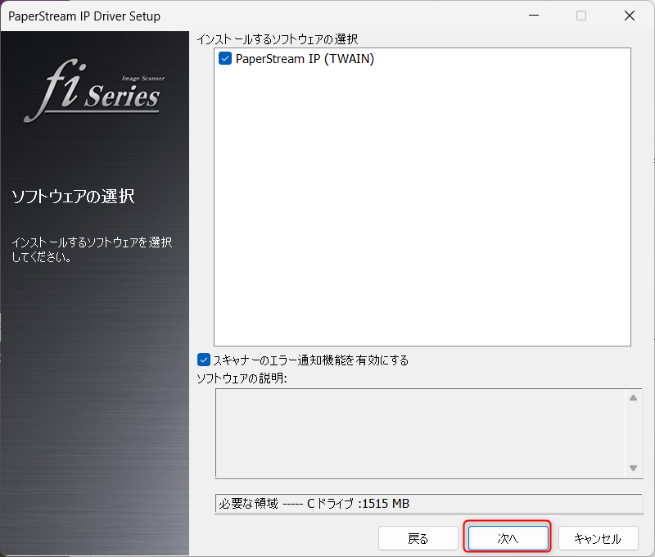Click the 次へ button
This screenshot has height=557, width=655.
[508, 538]
